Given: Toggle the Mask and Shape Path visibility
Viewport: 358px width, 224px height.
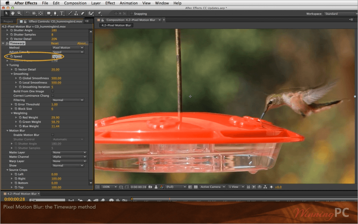Looking at the screenshot, I should (127, 187).
